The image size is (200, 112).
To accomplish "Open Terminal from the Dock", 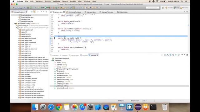I will tap(153, 107).
